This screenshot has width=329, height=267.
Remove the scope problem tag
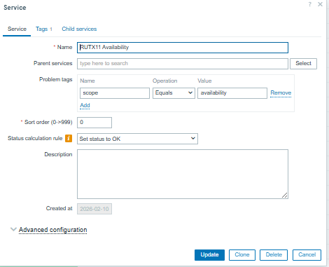tap(281, 93)
